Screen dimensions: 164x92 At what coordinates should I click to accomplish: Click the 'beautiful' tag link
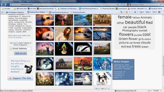[135, 22]
